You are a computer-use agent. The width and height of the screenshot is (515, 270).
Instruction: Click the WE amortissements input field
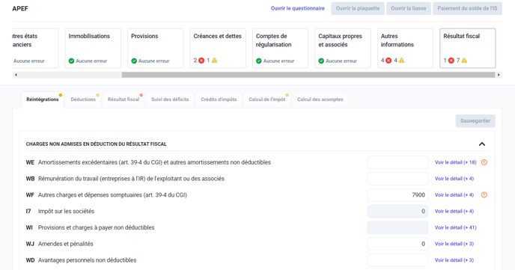pos(397,162)
